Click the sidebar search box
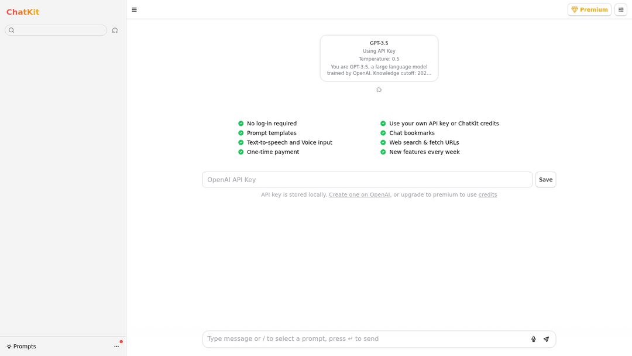Viewport: 632px width, 356px height. 56,30
